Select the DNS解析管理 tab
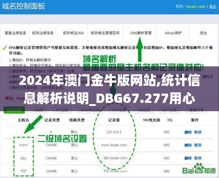This screenshot has height=178, width=219. click(x=141, y=33)
